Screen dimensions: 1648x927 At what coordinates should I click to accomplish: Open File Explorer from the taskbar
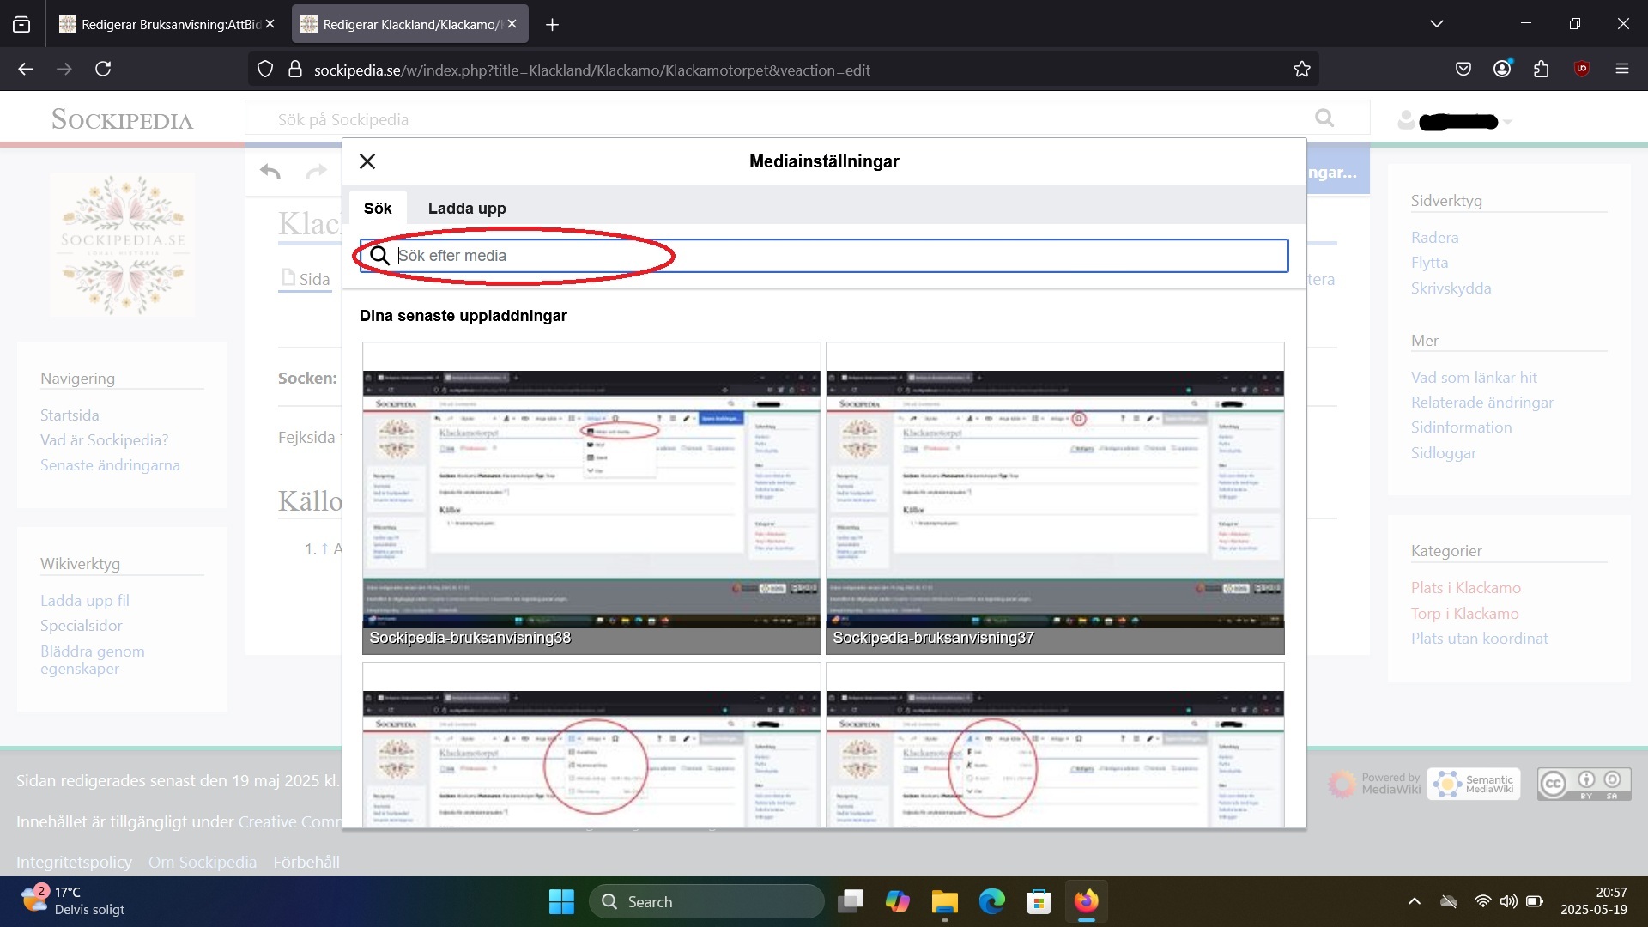pyautogui.click(x=944, y=901)
